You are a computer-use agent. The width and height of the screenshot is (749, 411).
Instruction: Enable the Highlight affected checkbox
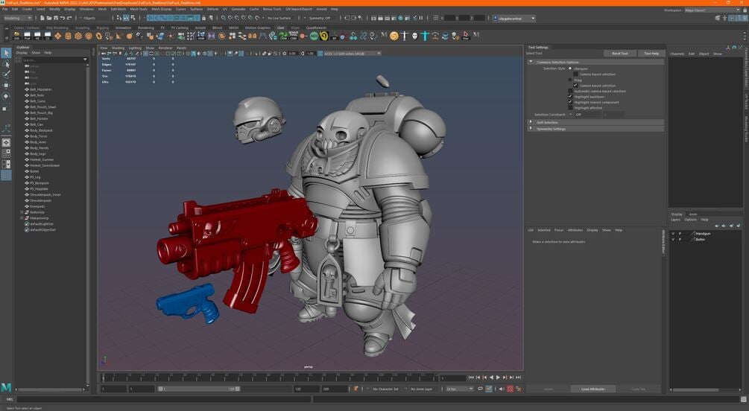[570, 108]
